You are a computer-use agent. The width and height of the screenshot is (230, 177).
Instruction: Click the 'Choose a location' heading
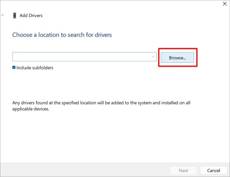62,35
